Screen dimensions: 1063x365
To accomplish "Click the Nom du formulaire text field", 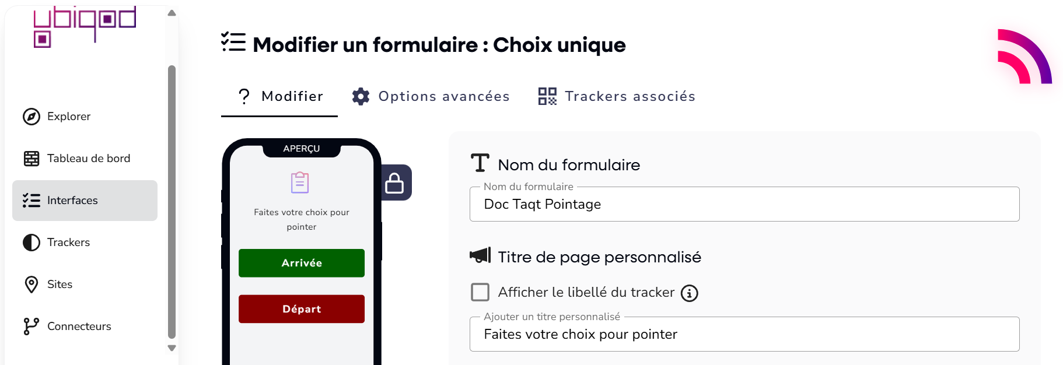I will tap(744, 205).
